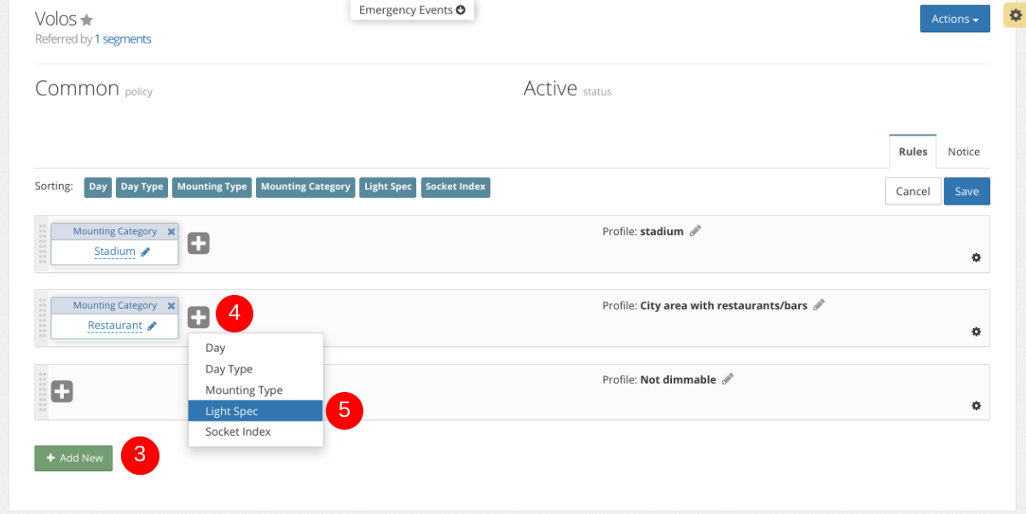Image resolution: width=1026 pixels, height=514 pixels.
Task: Edit the stadium profile pencil icon
Action: [695, 231]
